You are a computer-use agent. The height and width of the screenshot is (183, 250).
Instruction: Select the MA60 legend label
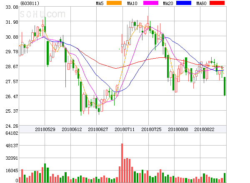coord(201,3)
